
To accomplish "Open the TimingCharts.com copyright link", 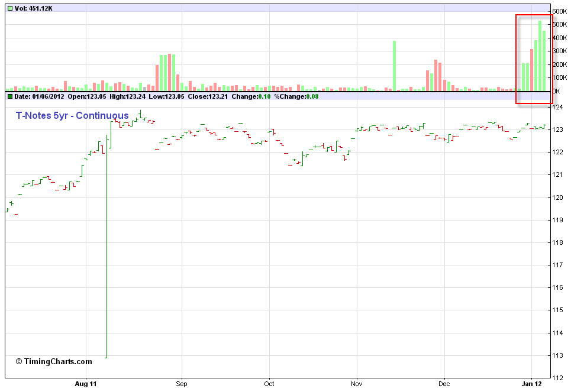I will 54,361.
